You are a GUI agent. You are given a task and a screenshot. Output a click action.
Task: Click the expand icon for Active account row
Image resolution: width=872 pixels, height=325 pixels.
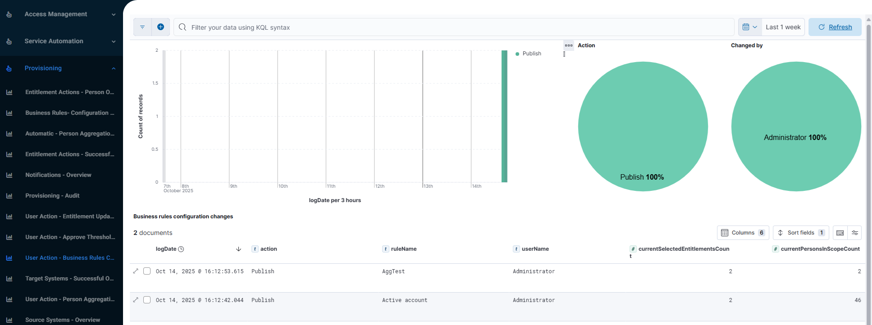click(136, 300)
